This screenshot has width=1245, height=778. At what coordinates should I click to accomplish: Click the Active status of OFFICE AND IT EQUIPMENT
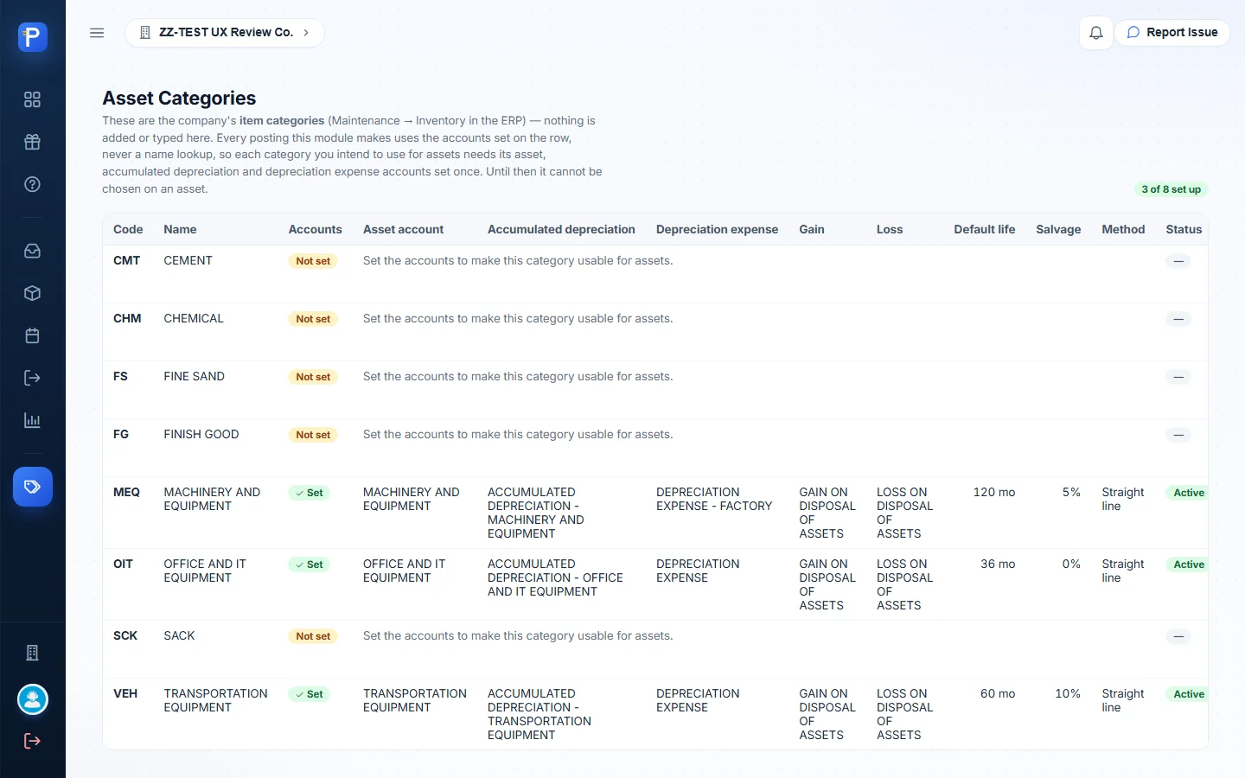[1189, 564]
